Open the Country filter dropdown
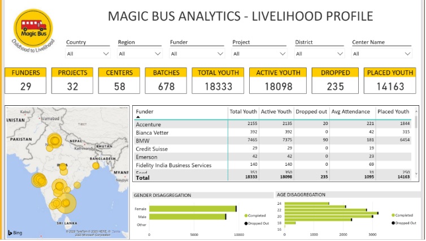426x241 pixels. [88, 54]
